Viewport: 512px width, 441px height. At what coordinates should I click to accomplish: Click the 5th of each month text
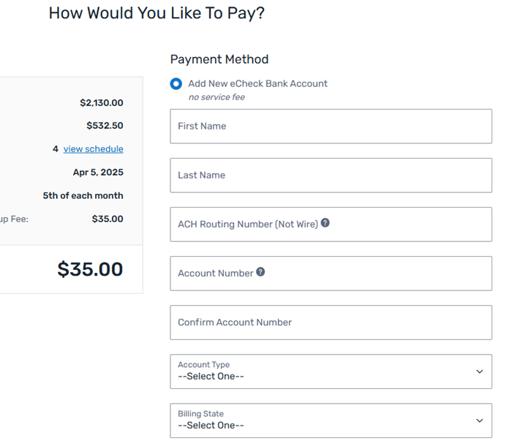(83, 196)
